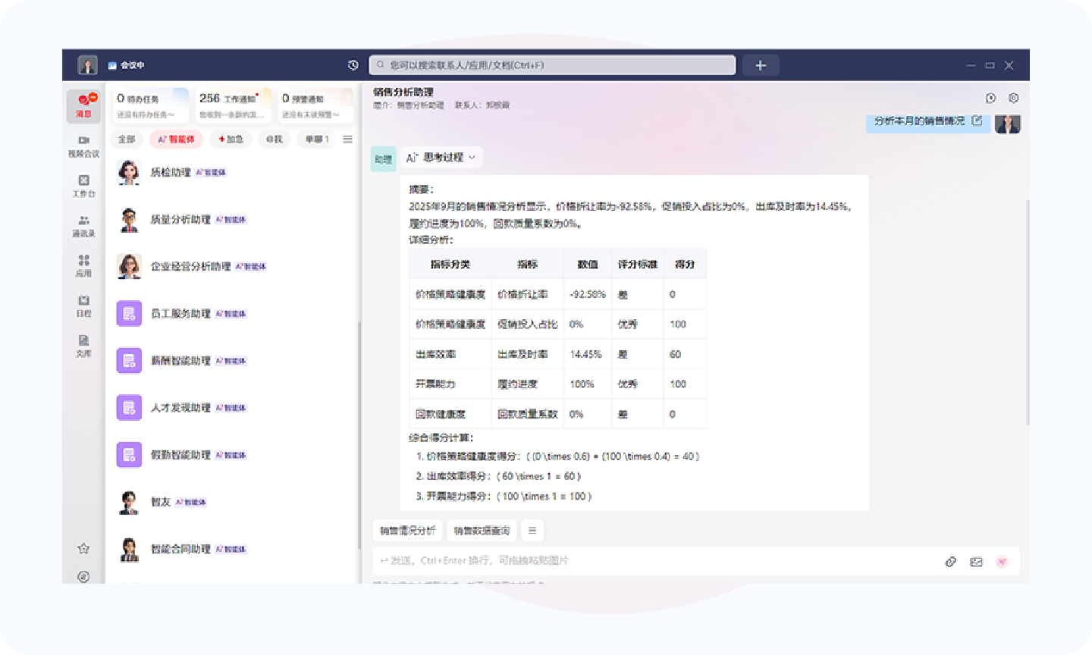Expand the 思考过程 thinking process dropdown

[x=441, y=158]
